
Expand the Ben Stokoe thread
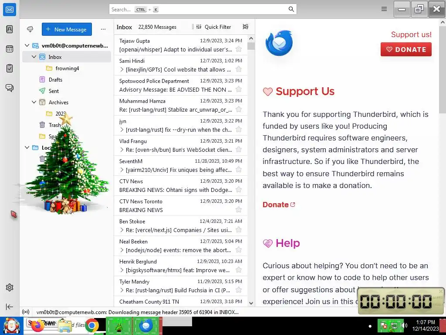click(122, 230)
